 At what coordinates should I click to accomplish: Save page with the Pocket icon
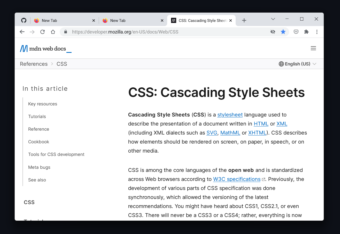pyautogui.click(x=296, y=32)
